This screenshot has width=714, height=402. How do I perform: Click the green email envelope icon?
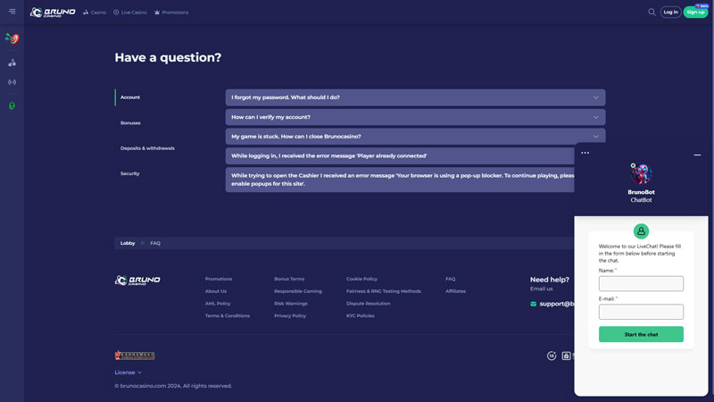coord(533,304)
